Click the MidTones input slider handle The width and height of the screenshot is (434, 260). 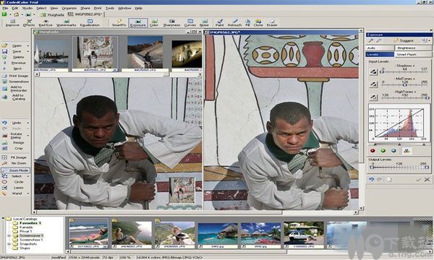pyautogui.click(x=404, y=84)
